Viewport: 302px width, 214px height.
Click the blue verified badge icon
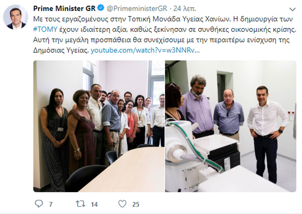[x=101, y=8]
